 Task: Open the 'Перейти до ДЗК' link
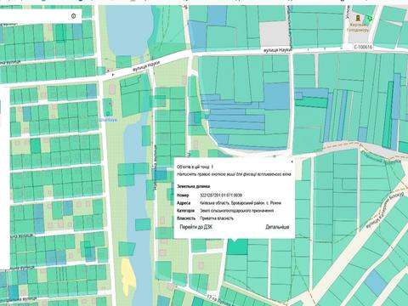(x=196, y=227)
